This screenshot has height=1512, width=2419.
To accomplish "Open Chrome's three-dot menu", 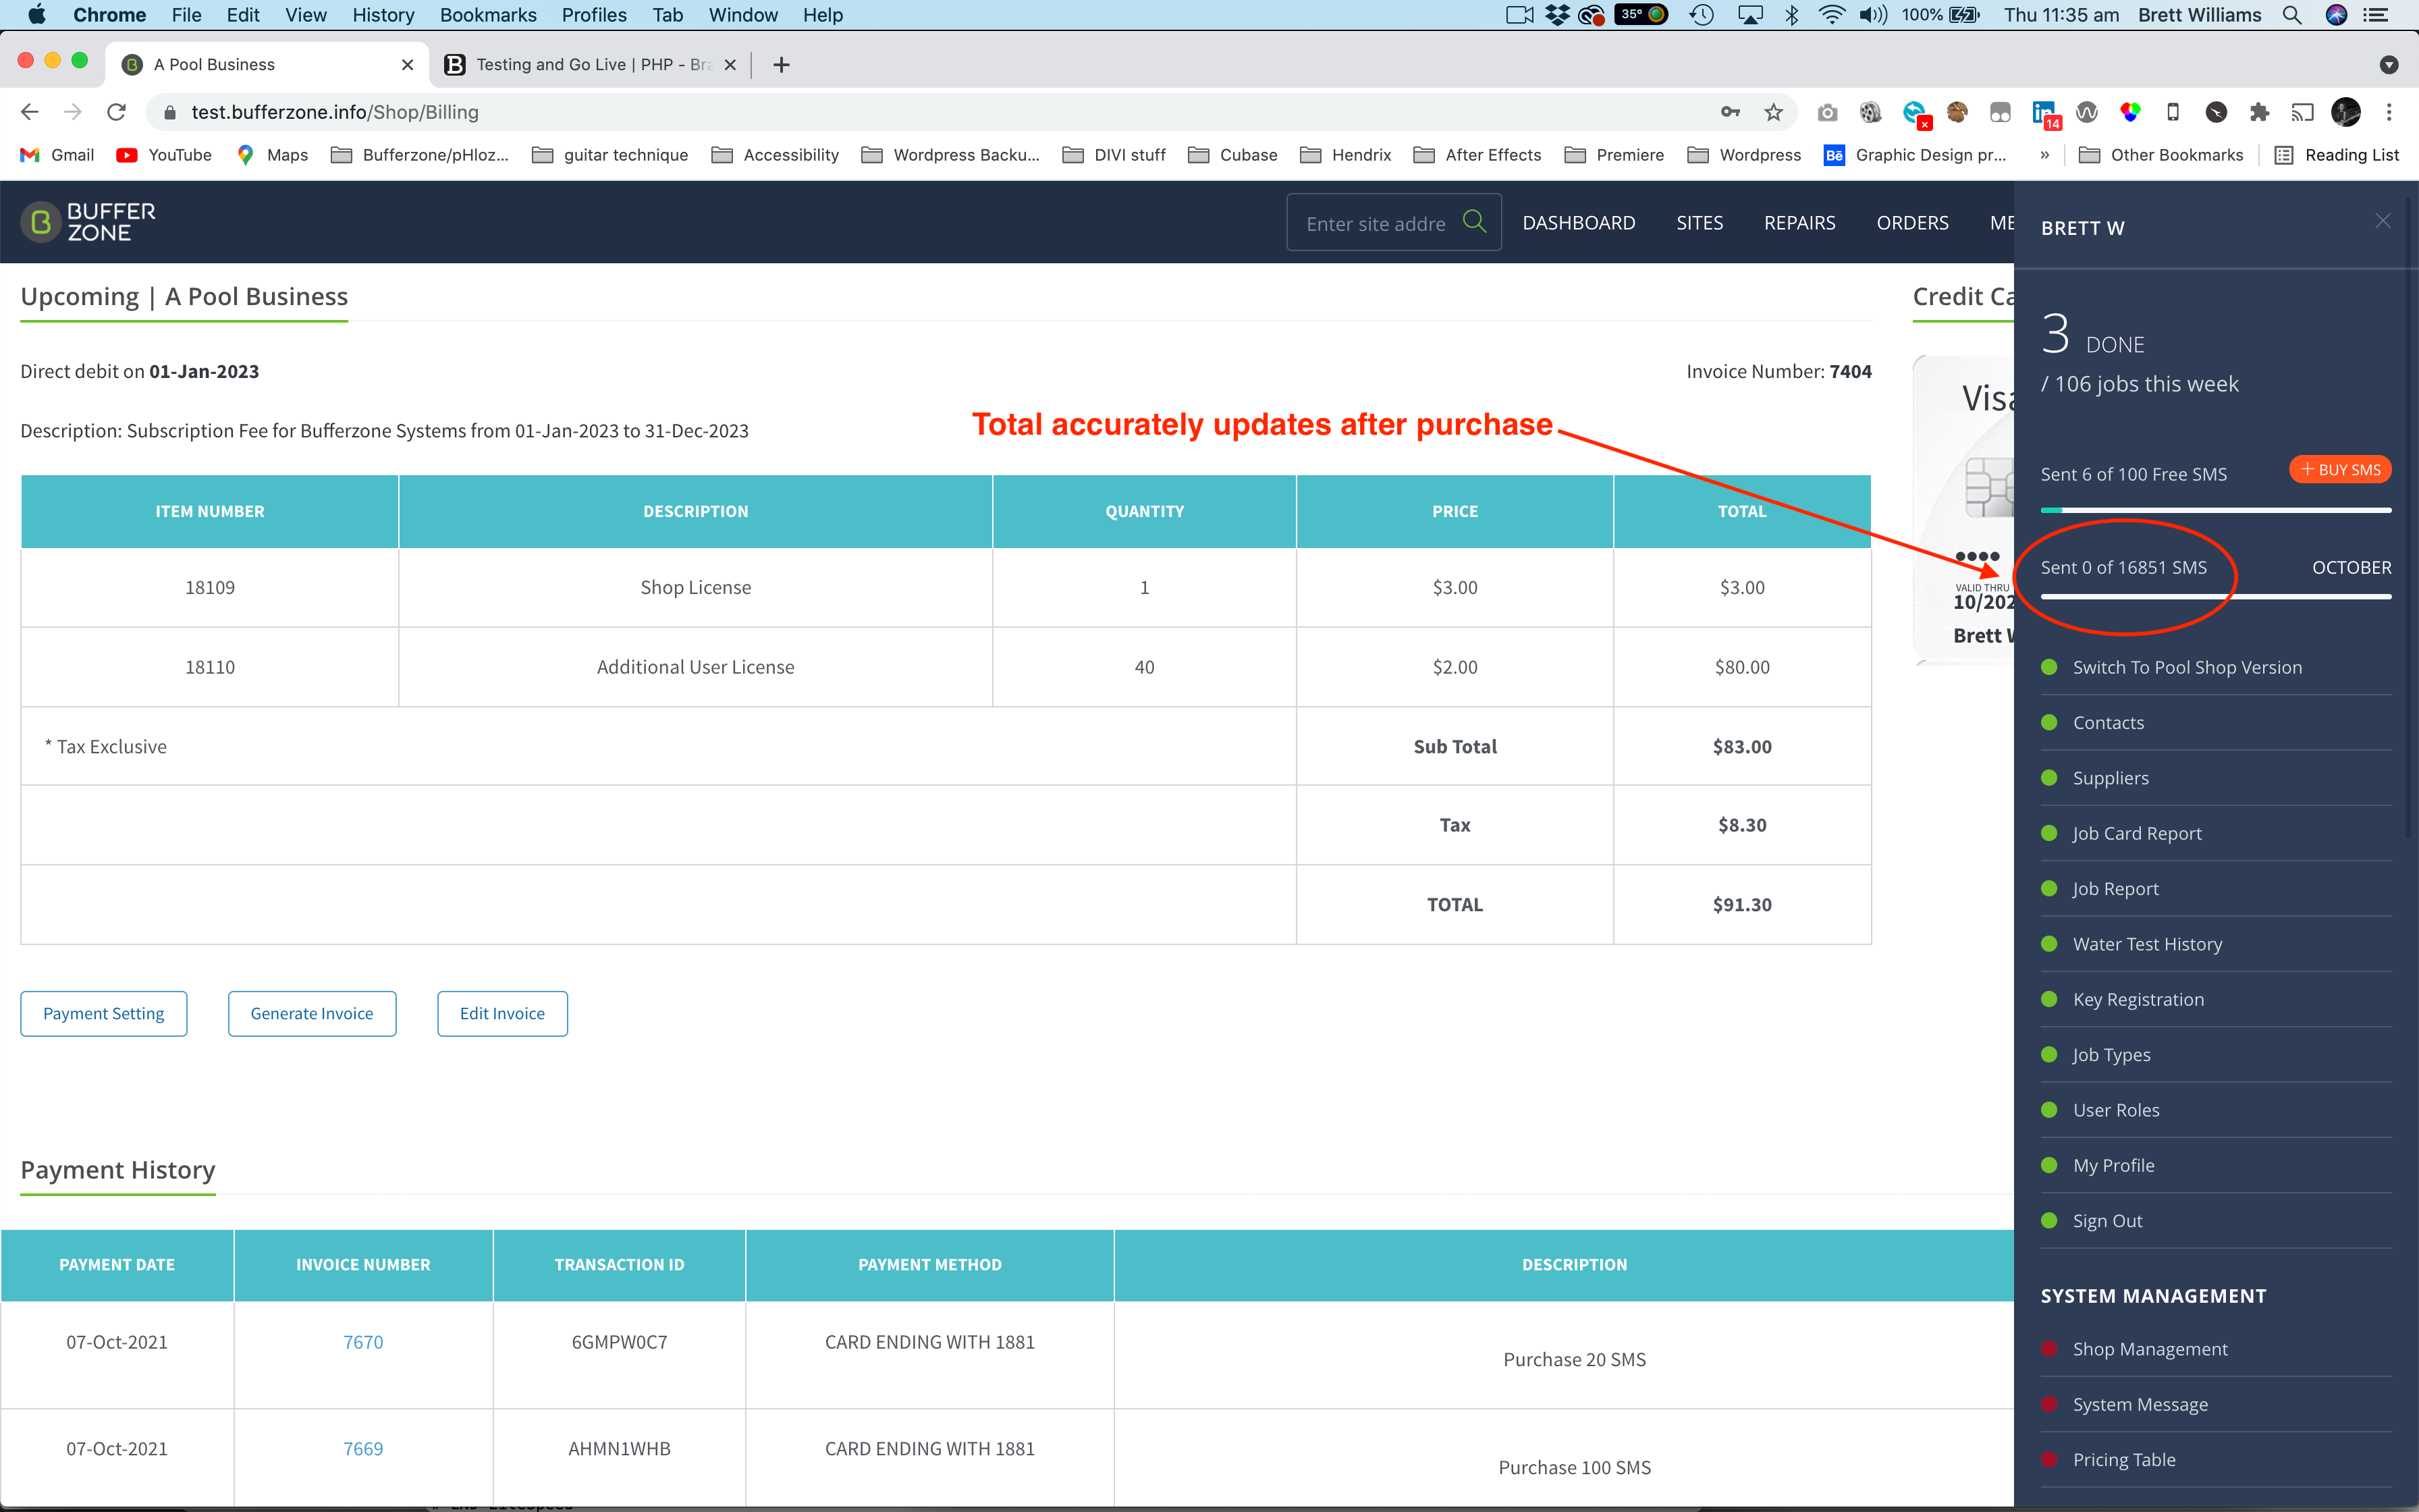I will pos(2389,112).
